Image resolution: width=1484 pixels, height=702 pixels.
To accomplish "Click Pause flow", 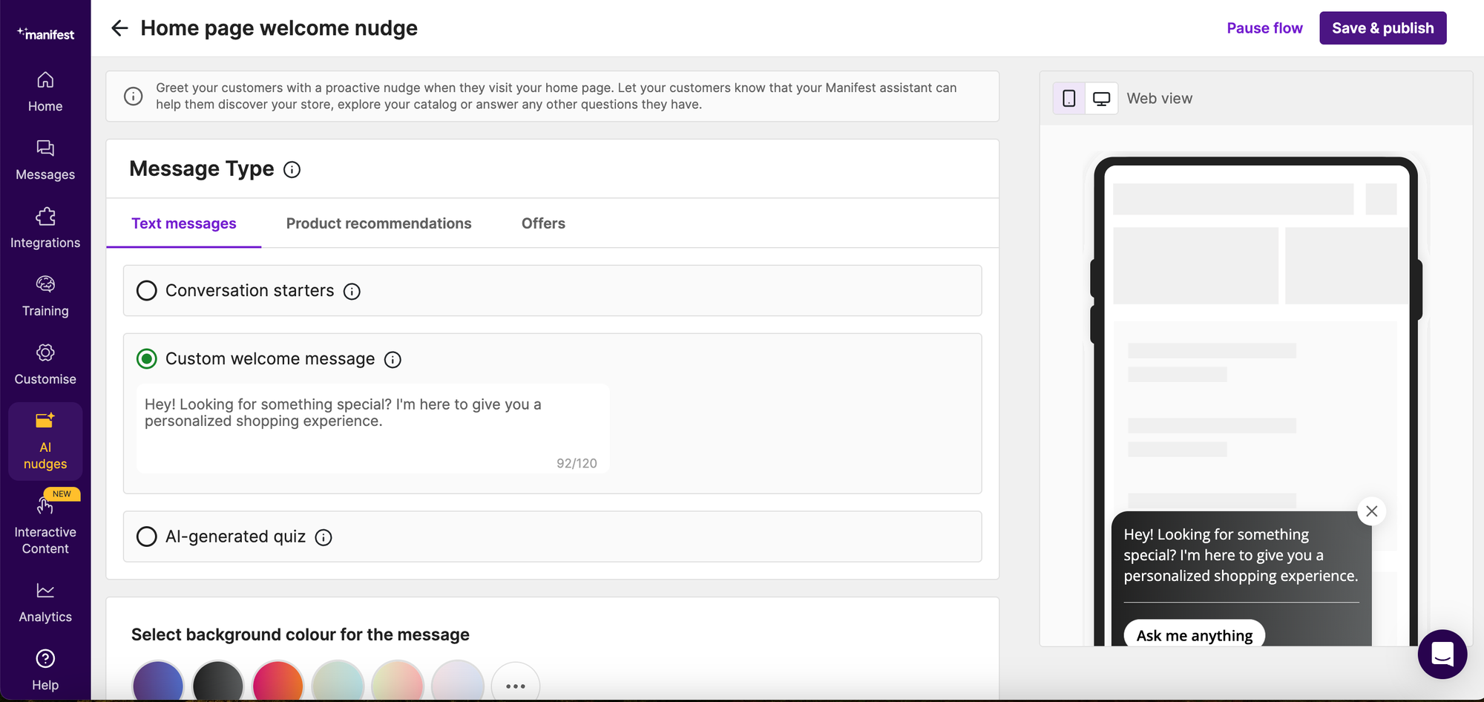I will point(1264,27).
